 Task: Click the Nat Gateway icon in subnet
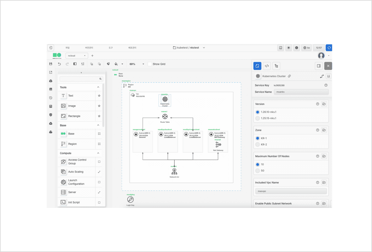click(x=218, y=145)
